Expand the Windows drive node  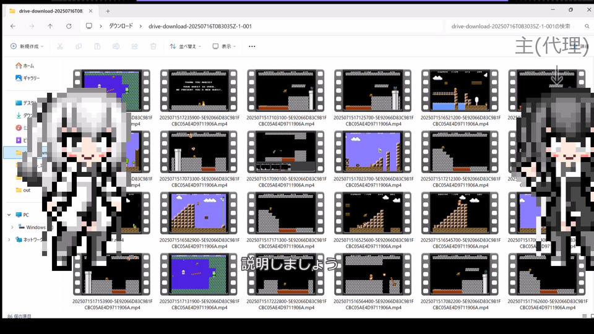(x=12, y=227)
